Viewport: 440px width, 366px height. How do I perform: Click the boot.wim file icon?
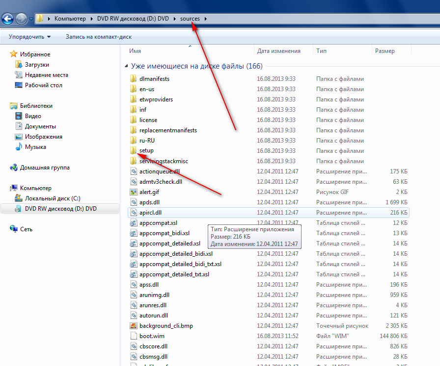[x=133, y=336]
